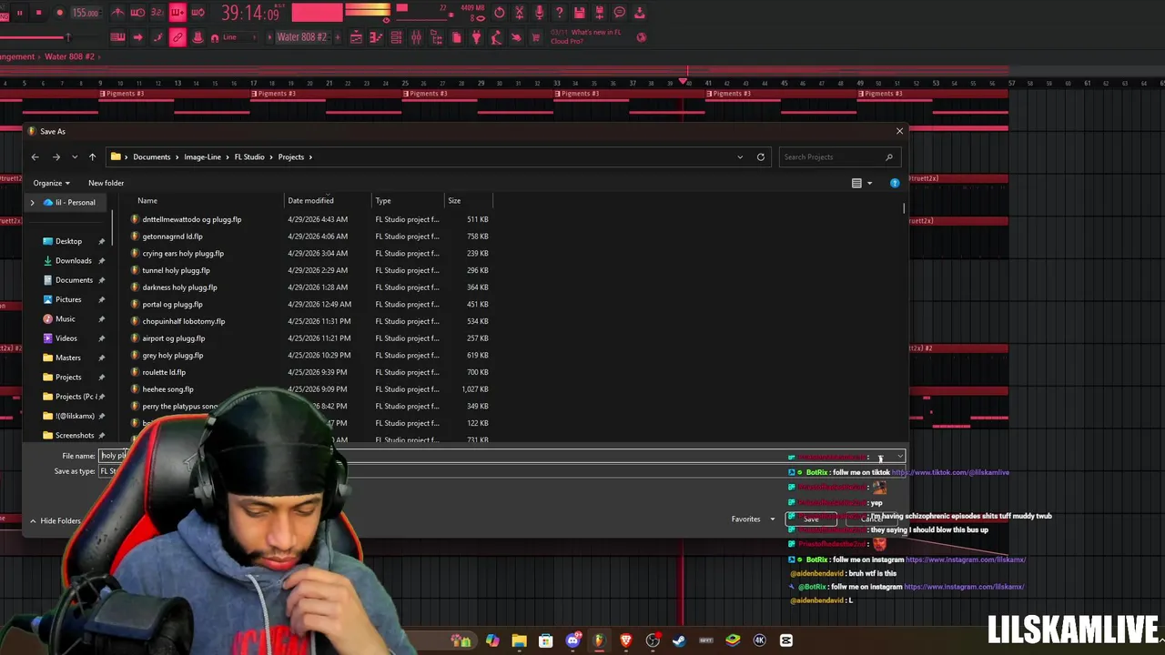The image size is (1165, 655).
Task: Toggle loop recording button
Action: [x=198, y=13]
